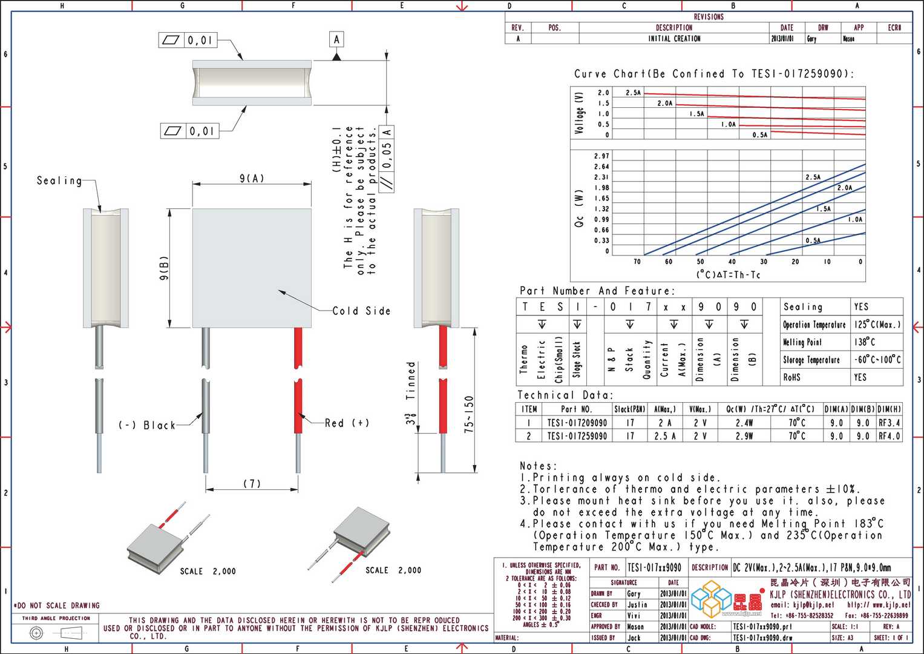Click the CAD drawing file 'TES1-017xx9090.drw'
Screen dimensions: 924x654
coord(762,638)
